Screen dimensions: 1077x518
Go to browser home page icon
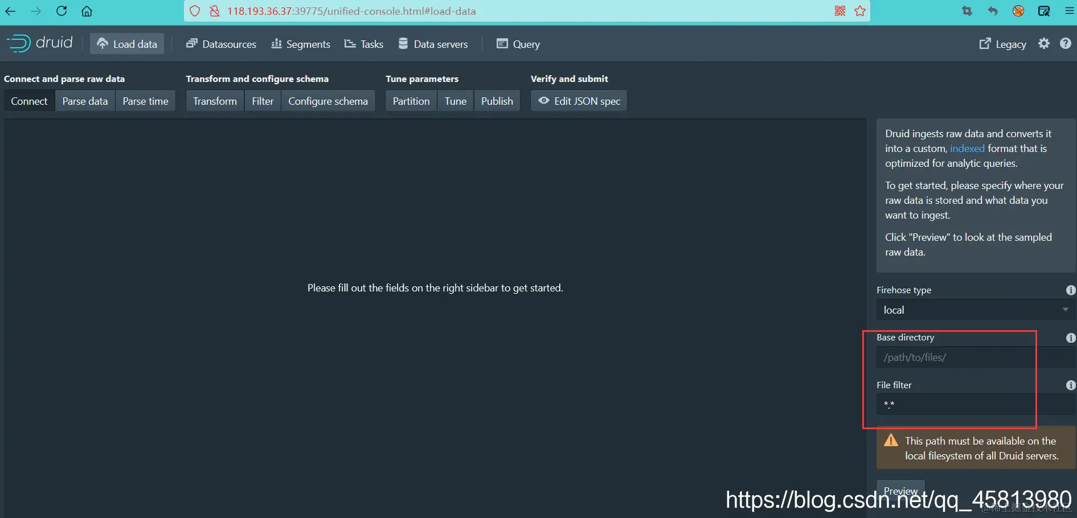(87, 11)
